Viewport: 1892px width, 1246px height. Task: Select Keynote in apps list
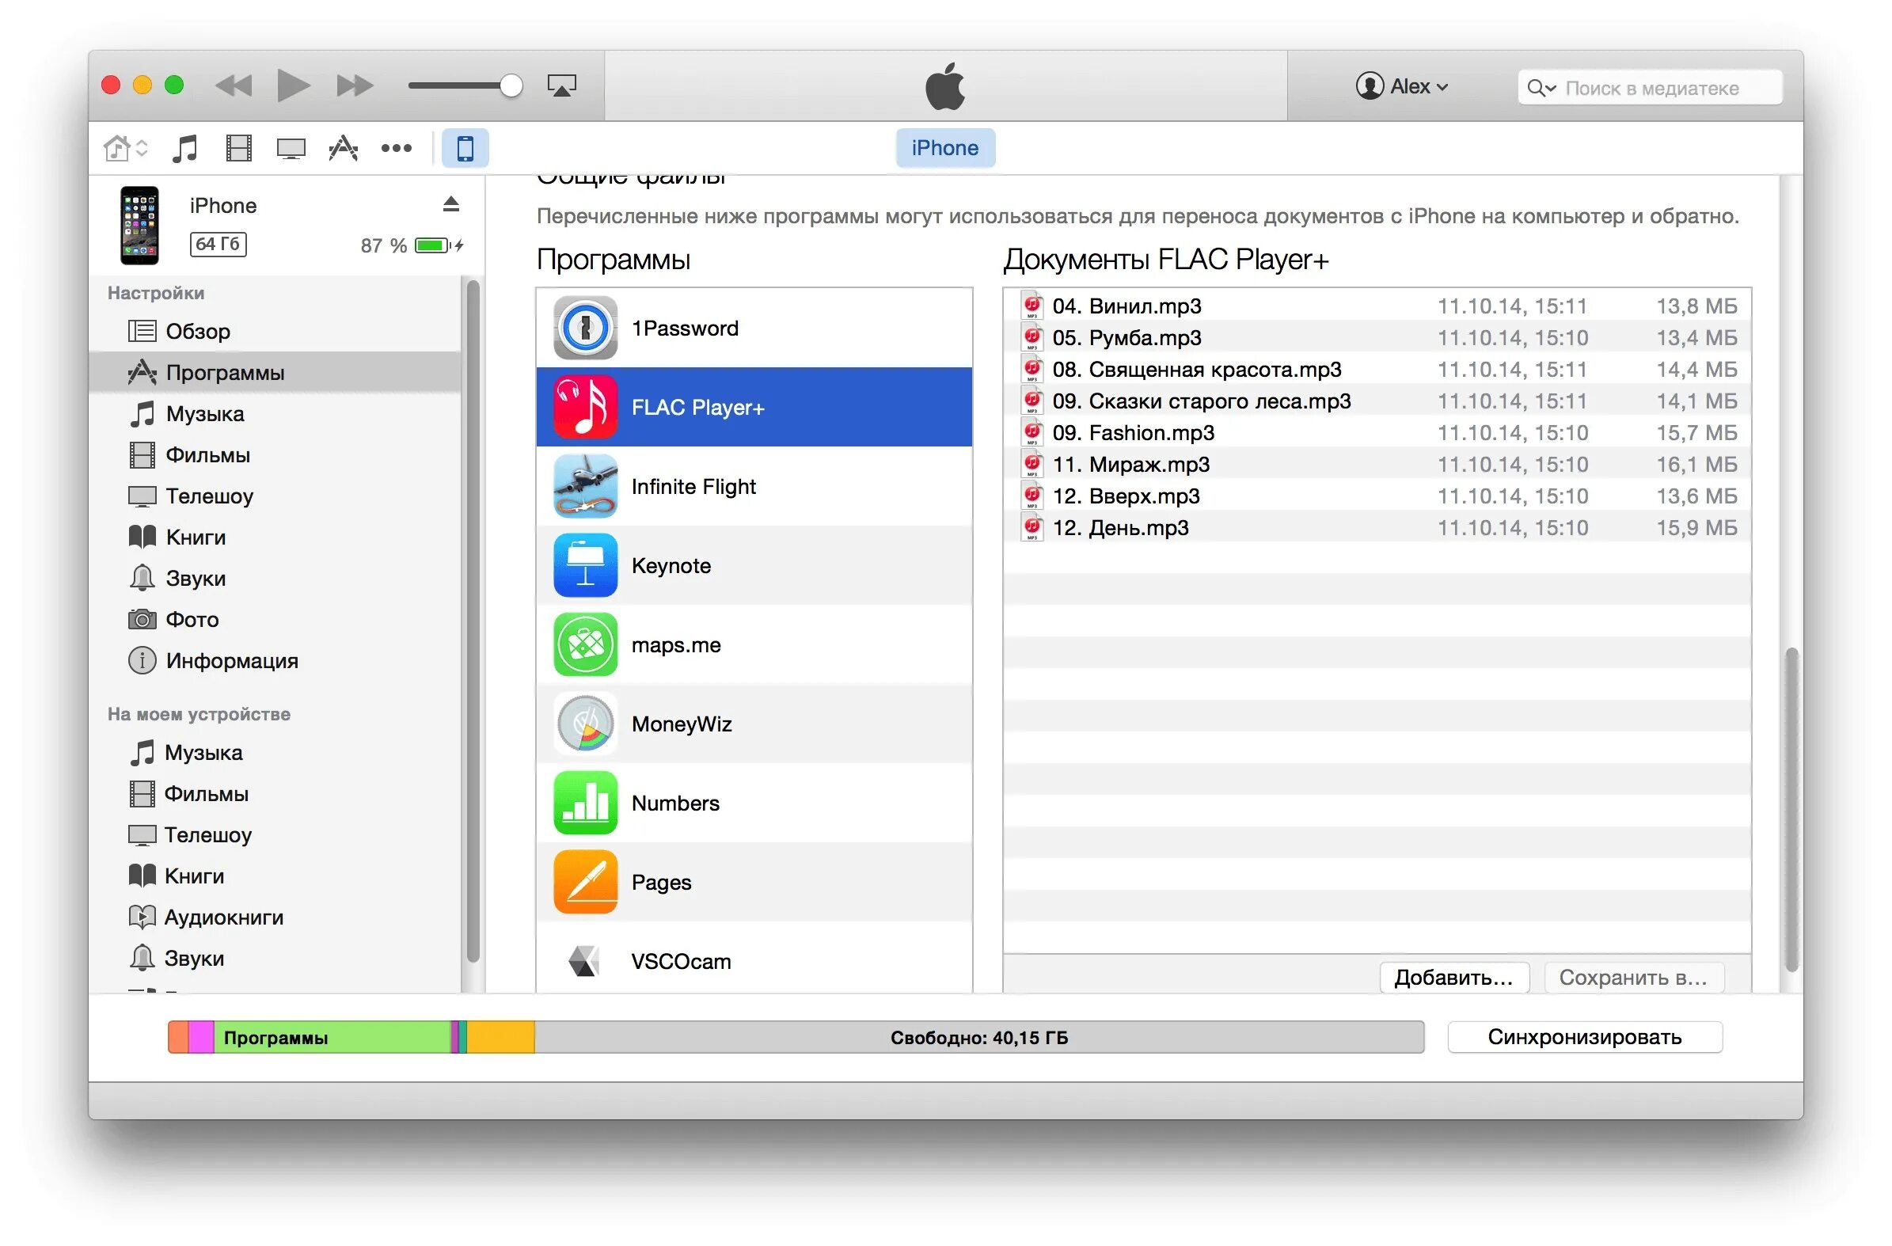[754, 565]
